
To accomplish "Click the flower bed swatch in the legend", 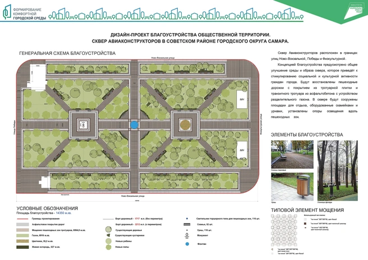I will [22, 242].
